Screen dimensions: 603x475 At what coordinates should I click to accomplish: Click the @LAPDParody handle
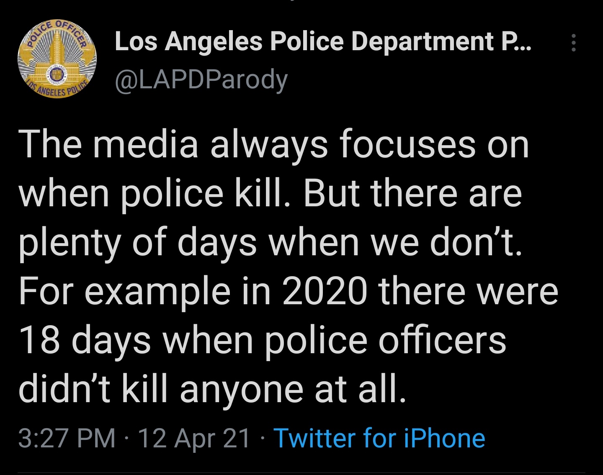201,79
